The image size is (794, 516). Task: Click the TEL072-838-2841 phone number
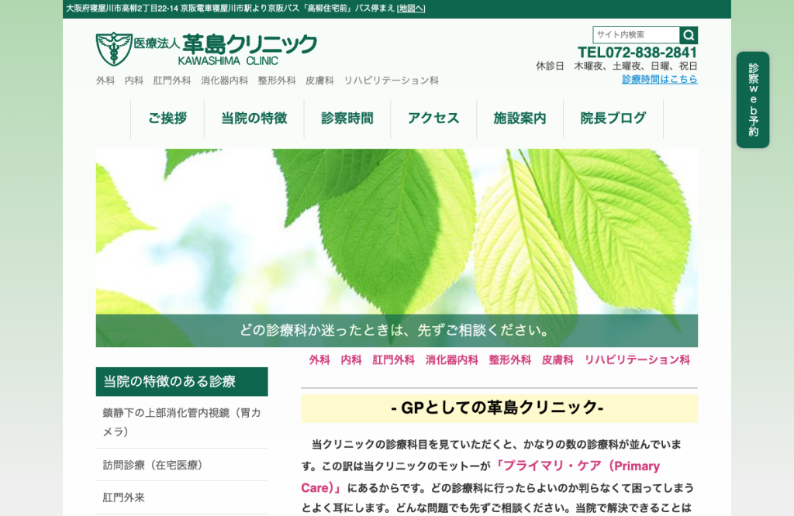[x=637, y=52]
